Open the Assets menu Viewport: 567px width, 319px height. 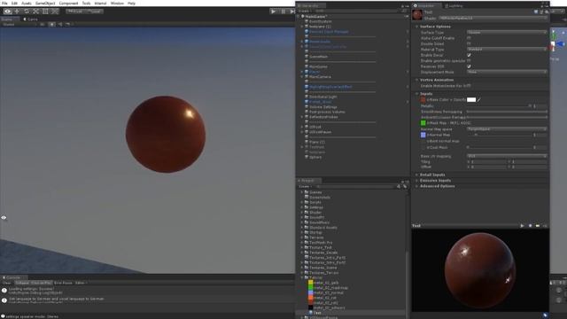point(27,4)
